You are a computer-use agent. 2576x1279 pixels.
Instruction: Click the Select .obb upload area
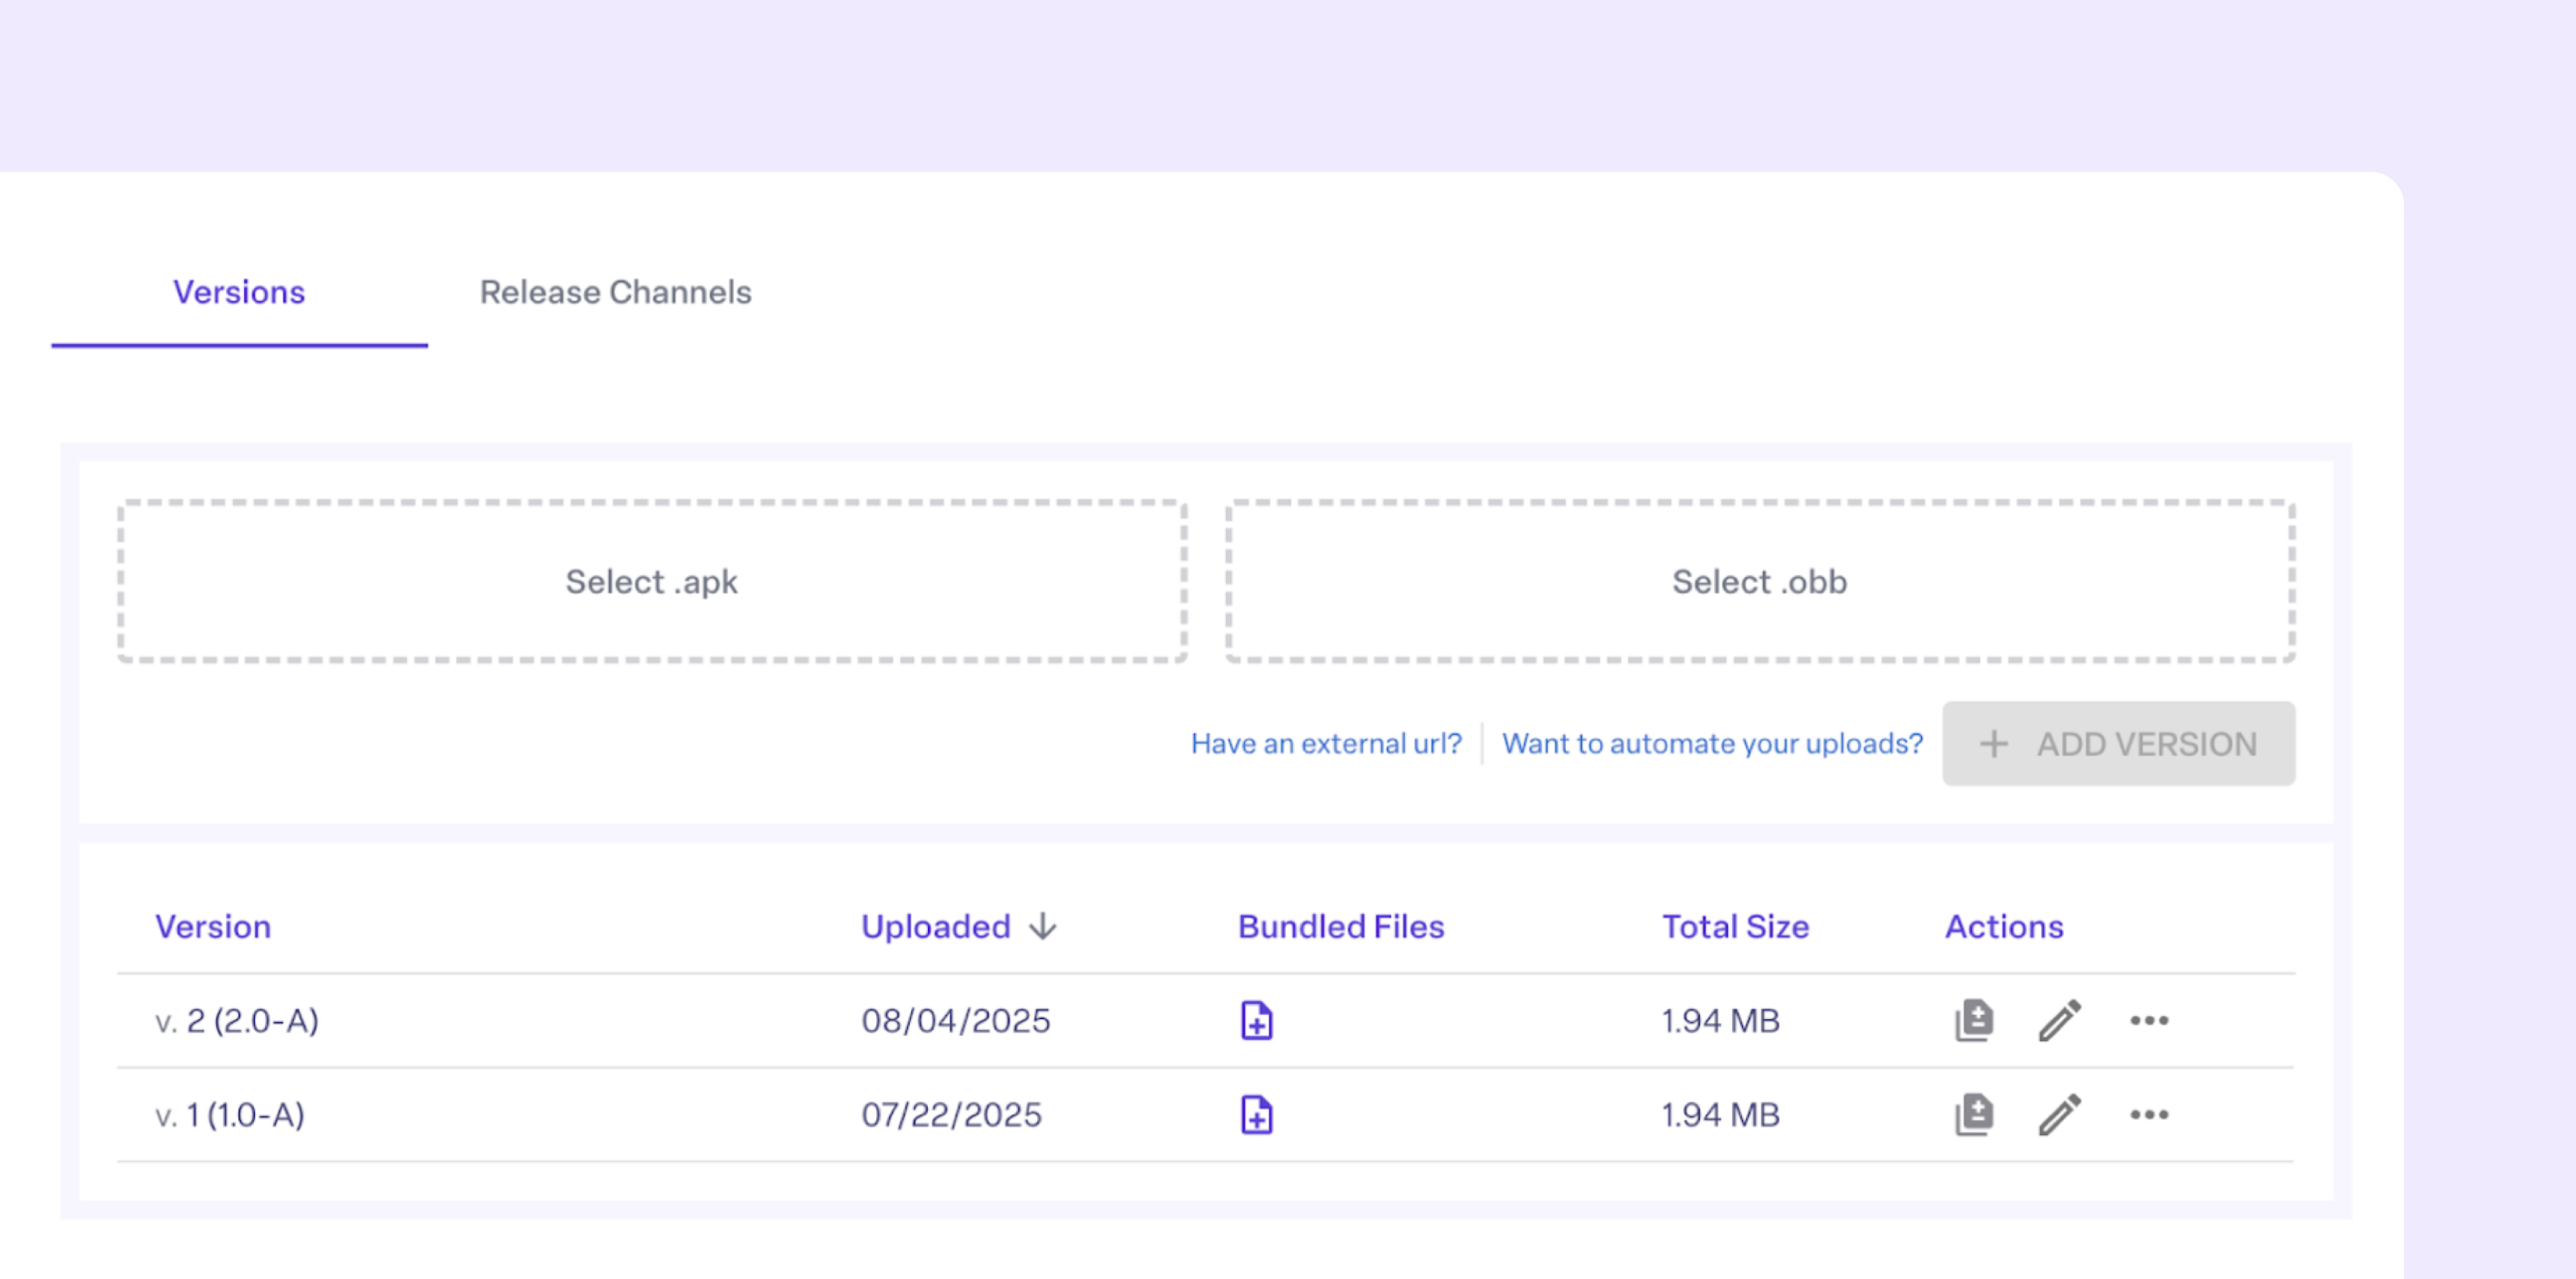point(1760,581)
